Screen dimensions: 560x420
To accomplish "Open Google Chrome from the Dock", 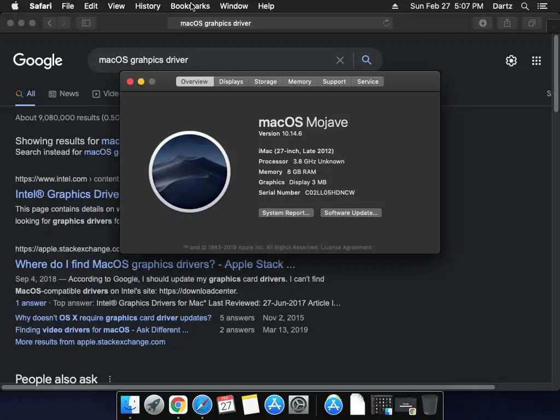I will pos(178,405).
